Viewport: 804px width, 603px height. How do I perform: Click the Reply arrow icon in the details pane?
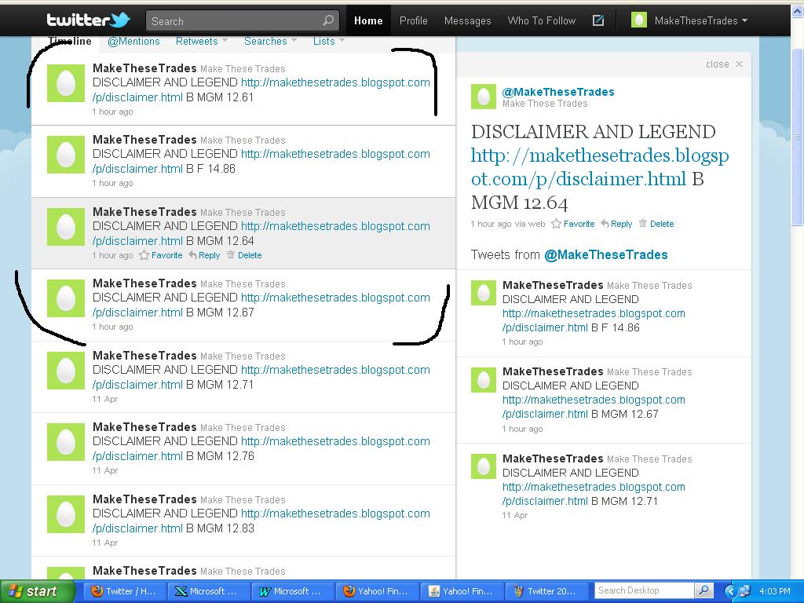(x=605, y=224)
